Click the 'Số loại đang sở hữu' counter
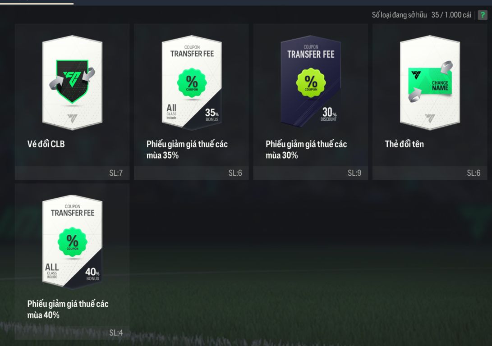The width and height of the screenshot is (492, 346). click(421, 15)
